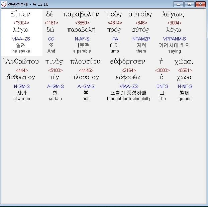Click the Greek word δὲ

tap(50, 14)
